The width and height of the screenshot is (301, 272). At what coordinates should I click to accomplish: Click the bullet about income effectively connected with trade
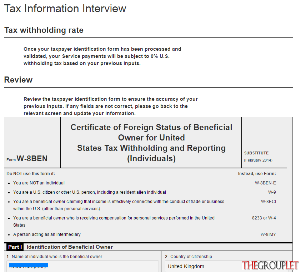119,205
